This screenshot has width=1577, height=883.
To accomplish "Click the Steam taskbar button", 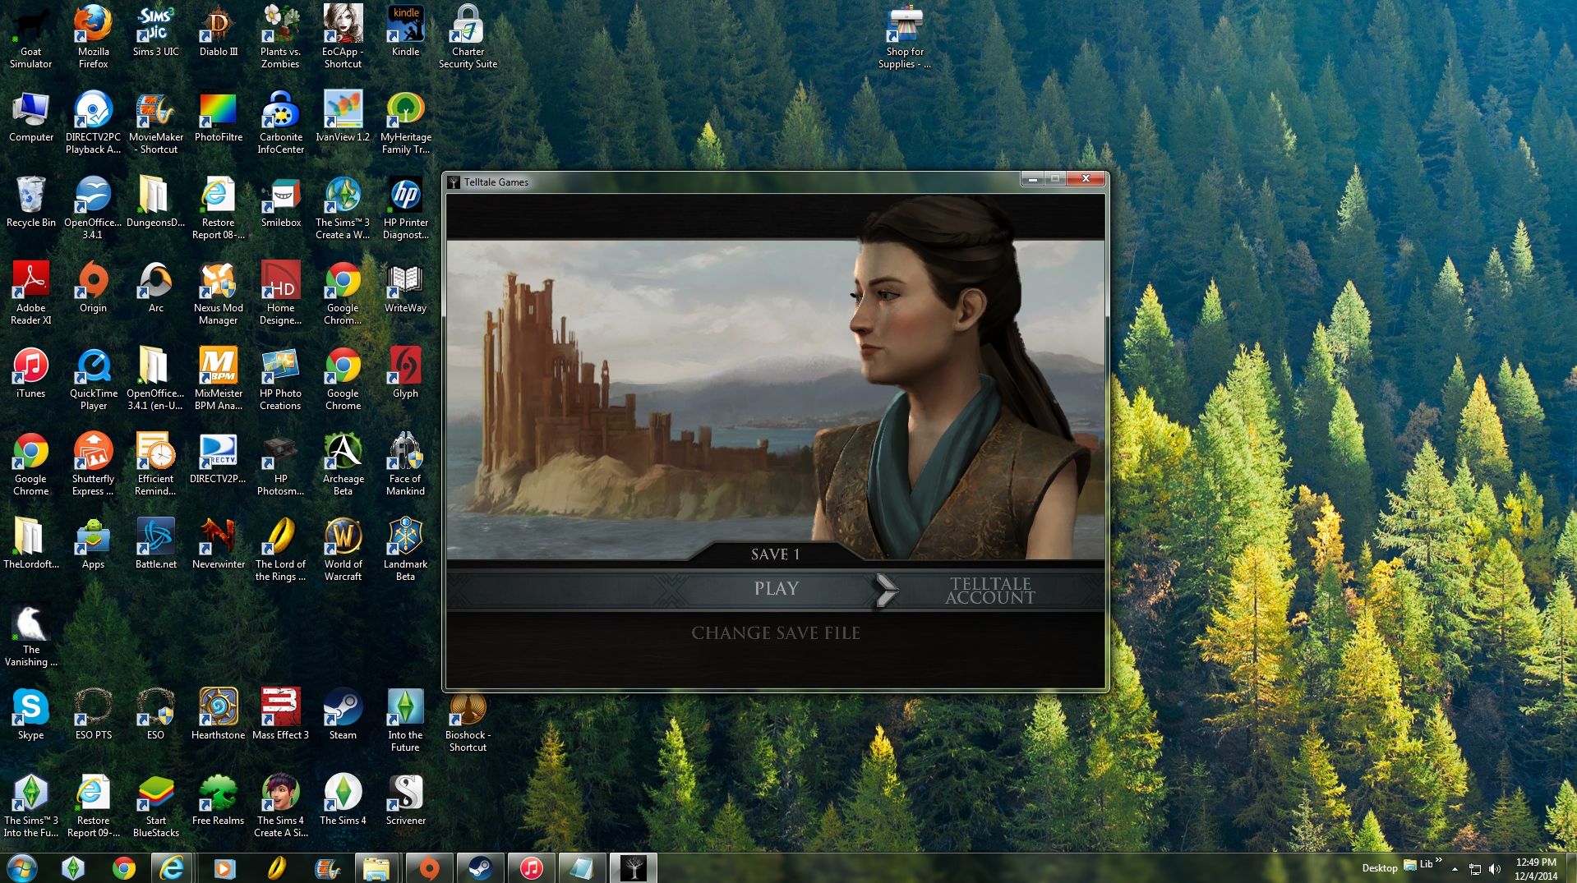I will click(481, 868).
